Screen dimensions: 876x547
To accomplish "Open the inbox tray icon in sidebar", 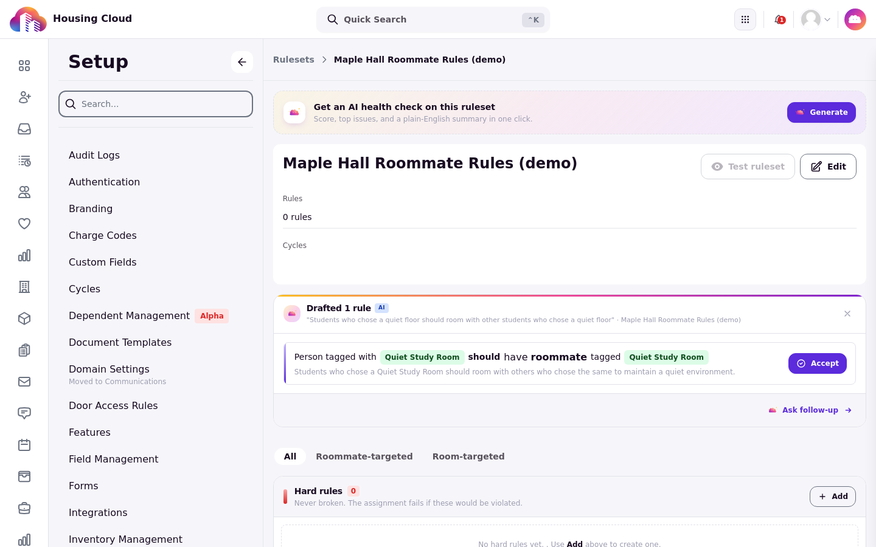I will tap(24, 129).
